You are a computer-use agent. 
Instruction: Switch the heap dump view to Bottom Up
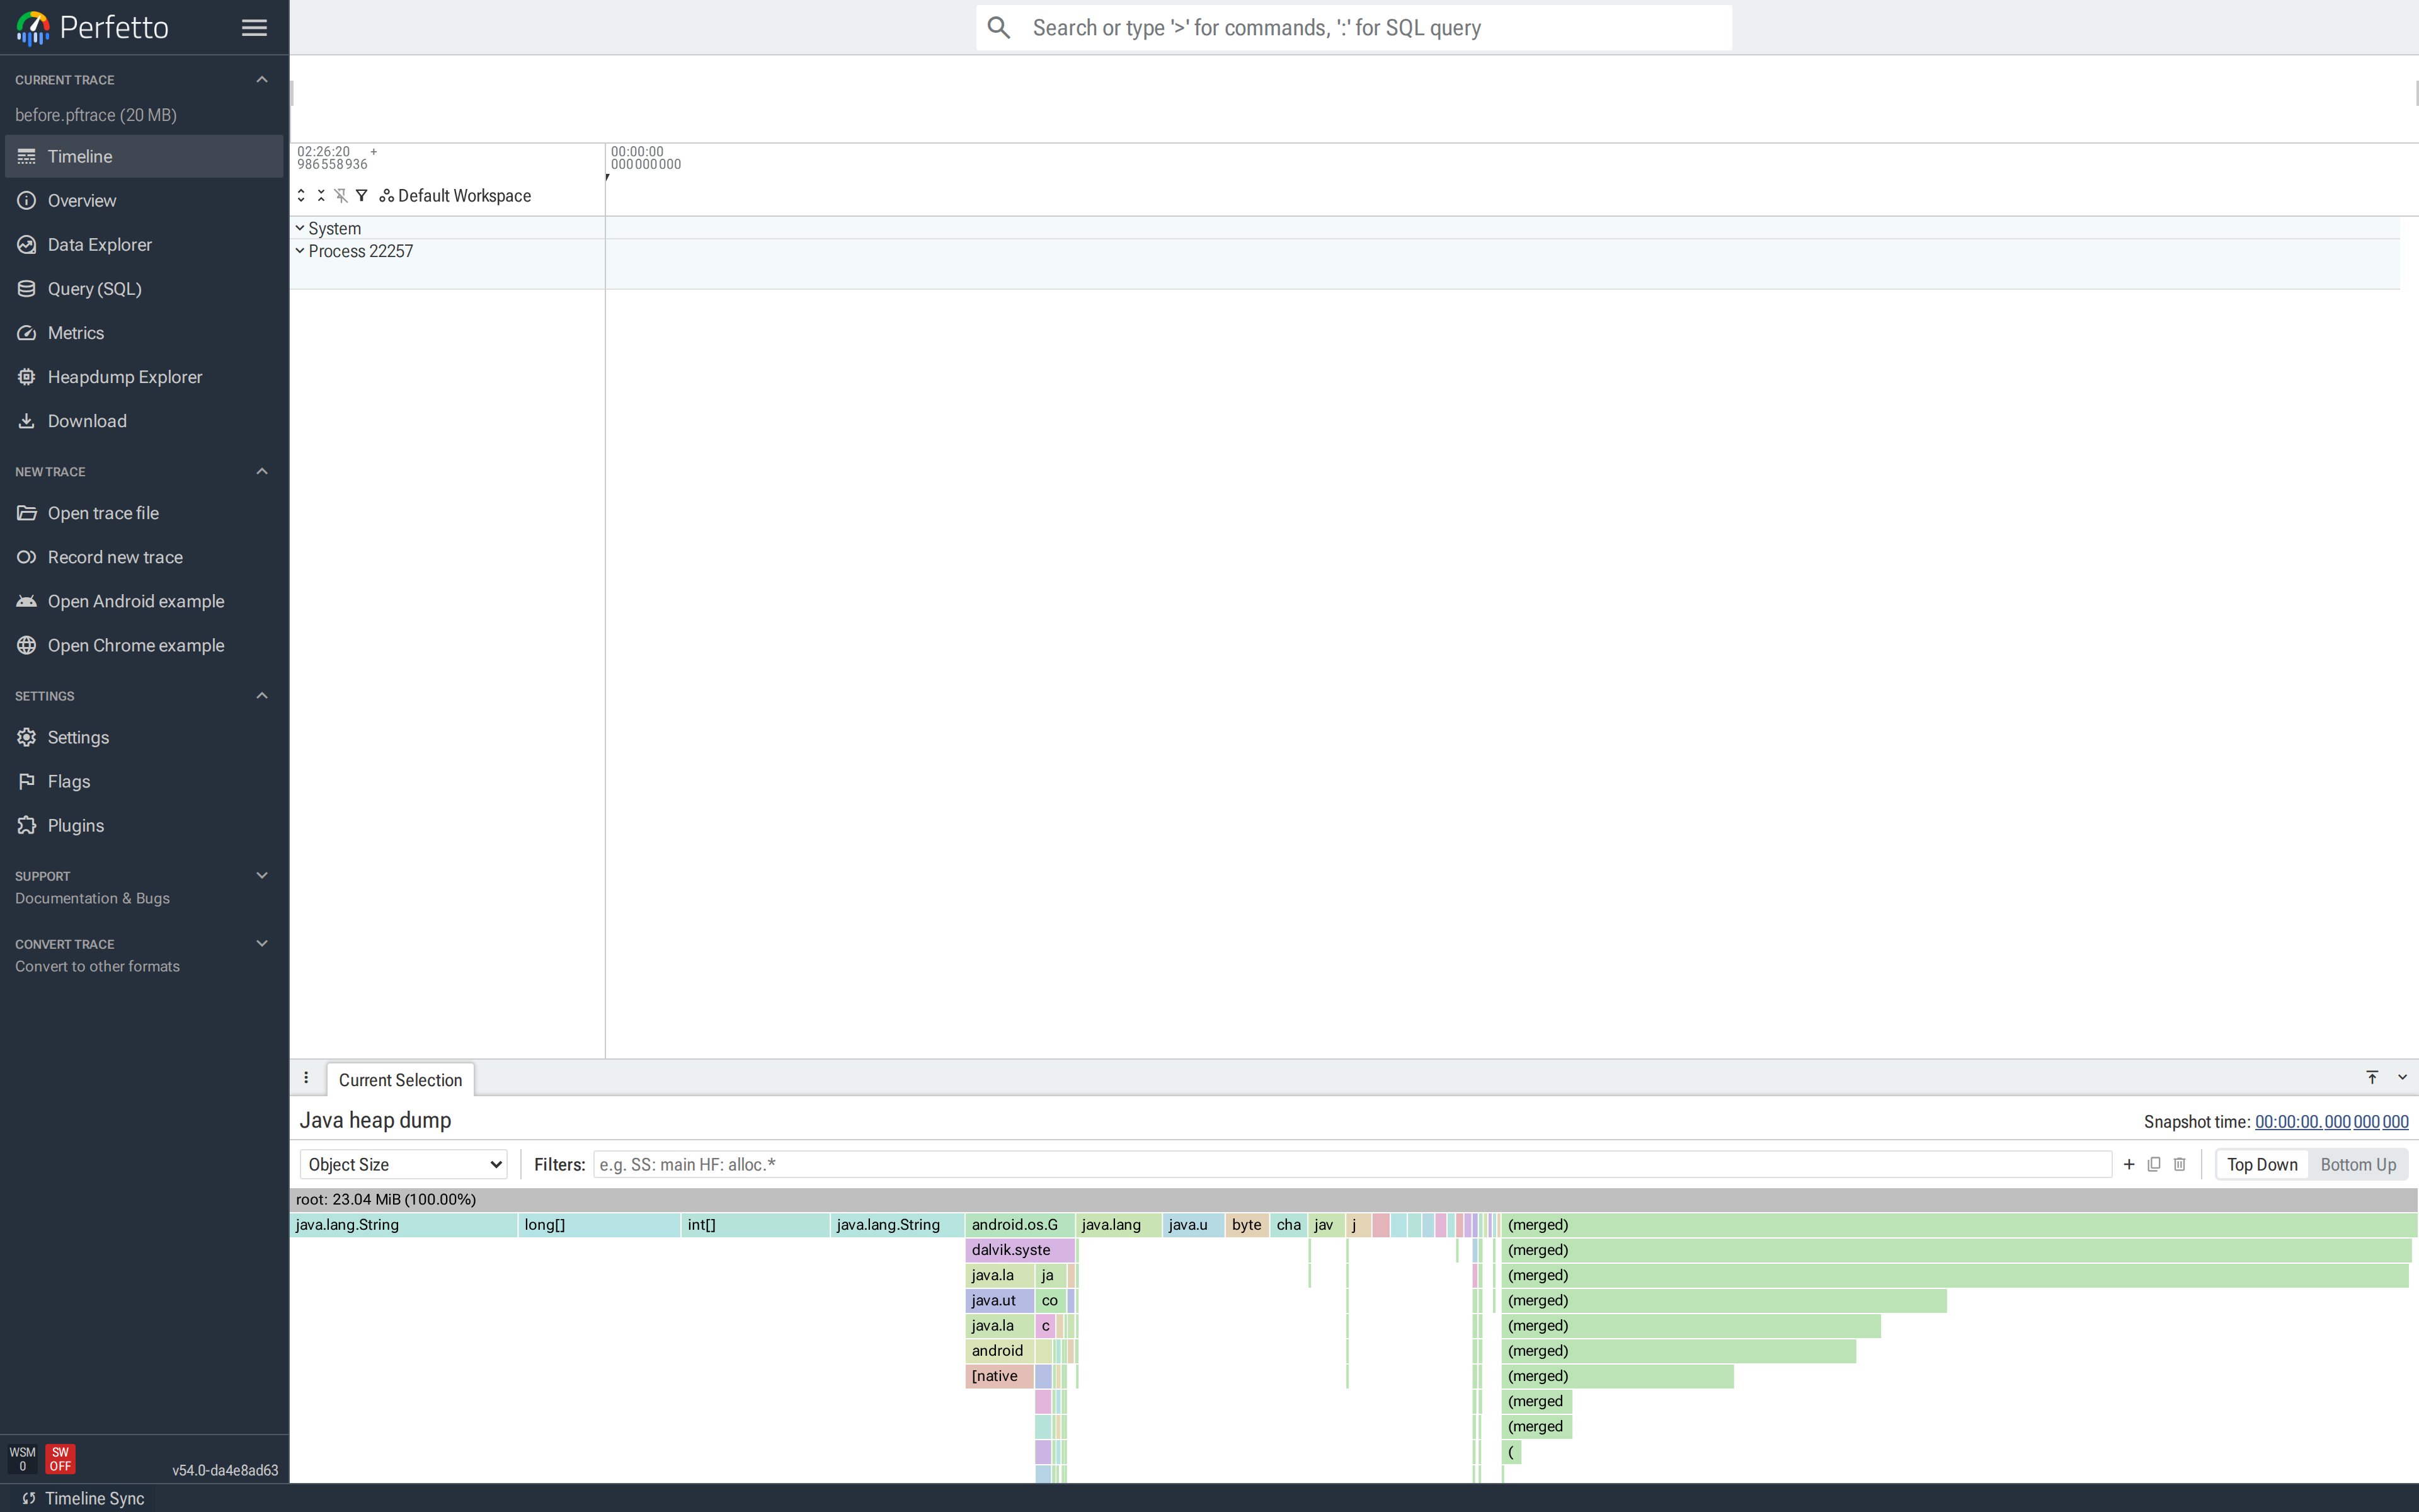click(x=2357, y=1164)
